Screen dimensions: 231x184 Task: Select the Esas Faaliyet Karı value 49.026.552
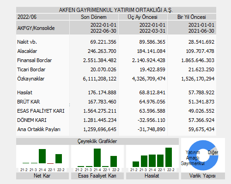tap(201, 111)
